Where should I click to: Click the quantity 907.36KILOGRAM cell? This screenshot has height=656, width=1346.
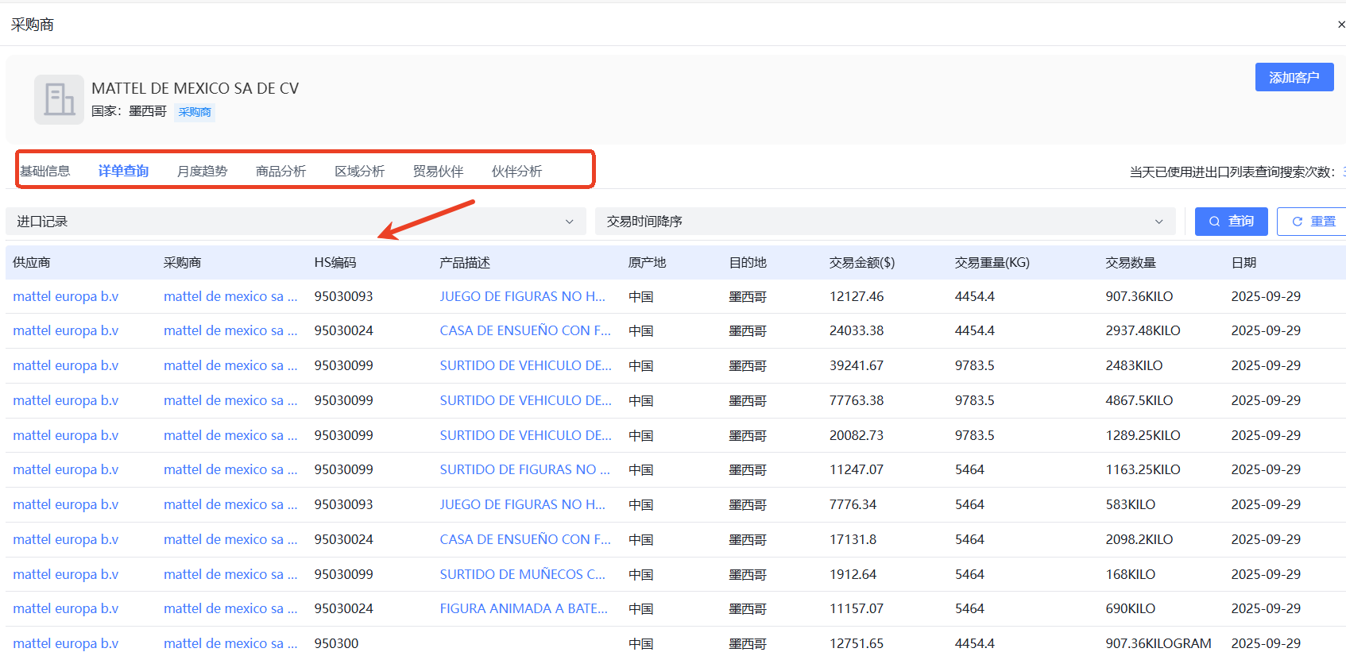pyautogui.click(x=1158, y=643)
